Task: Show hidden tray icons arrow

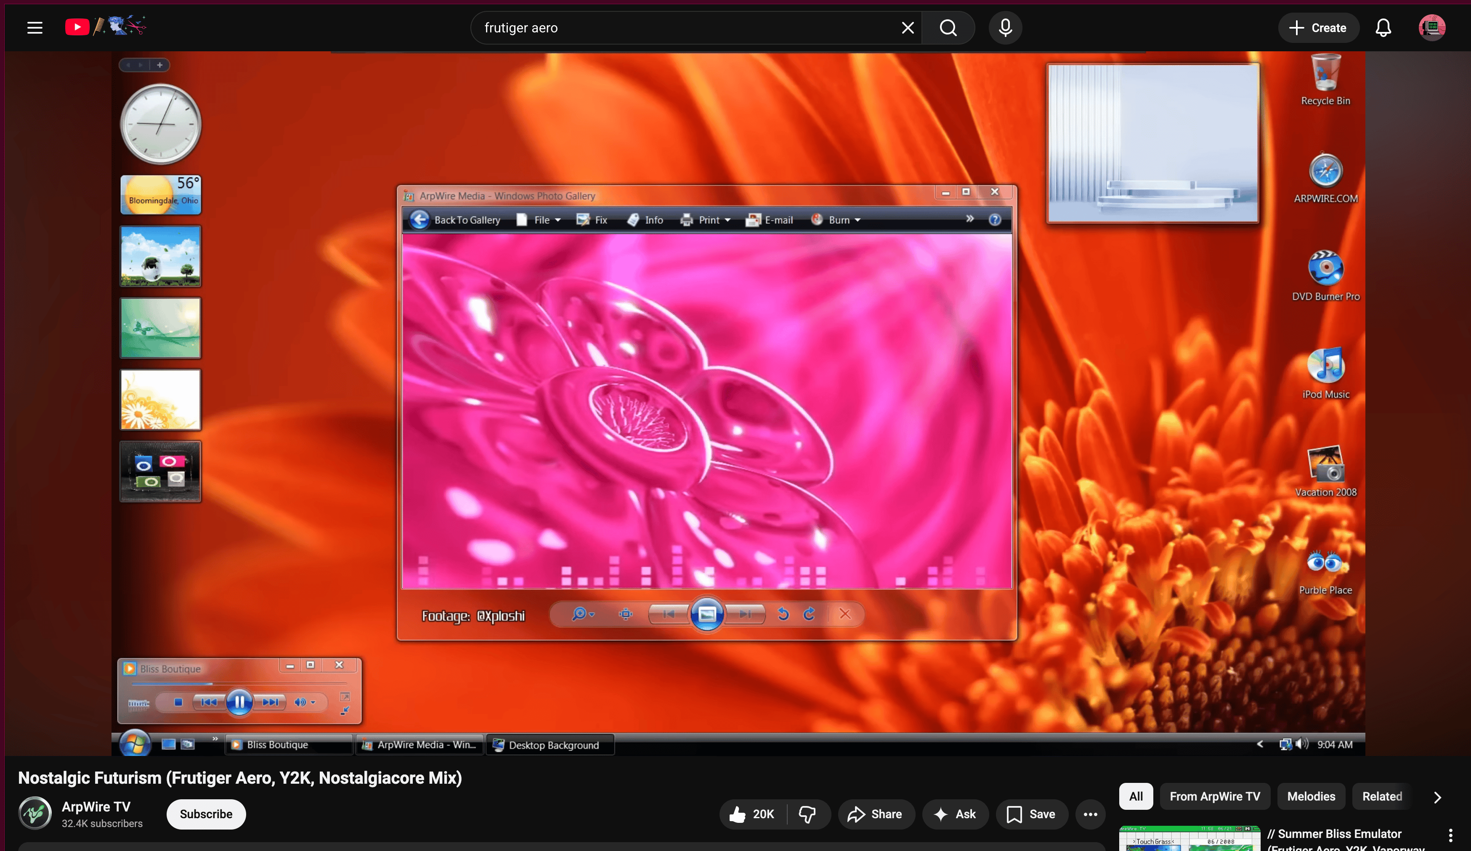Action: [x=1260, y=744]
